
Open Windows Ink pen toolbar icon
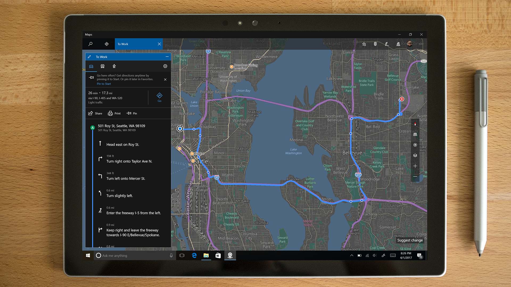387,44
